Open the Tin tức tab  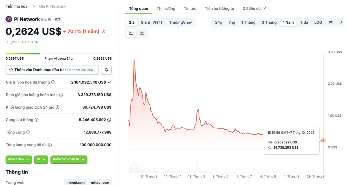pos(190,8)
